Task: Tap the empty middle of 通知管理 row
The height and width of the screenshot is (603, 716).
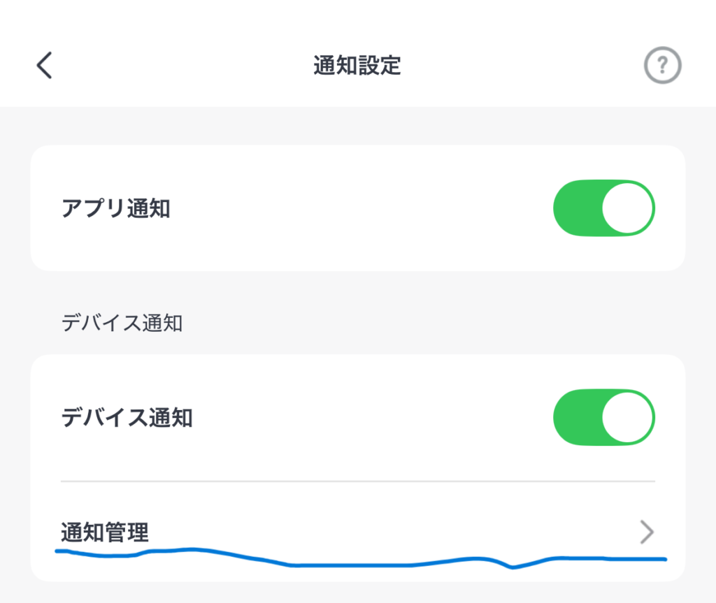Action: [x=385, y=532]
